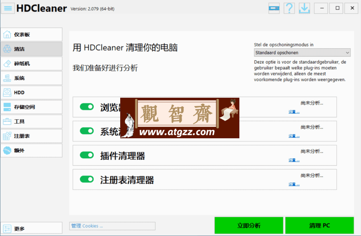Viewport: 361px width, 236px height.
Task: Click 尚未分析 status in the browser cleaner row
Action: 312,103
